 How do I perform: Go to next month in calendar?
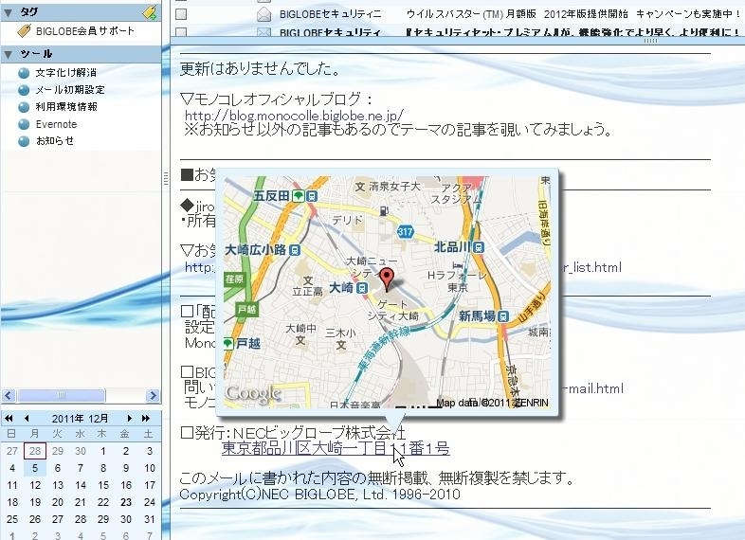coord(129,419)
